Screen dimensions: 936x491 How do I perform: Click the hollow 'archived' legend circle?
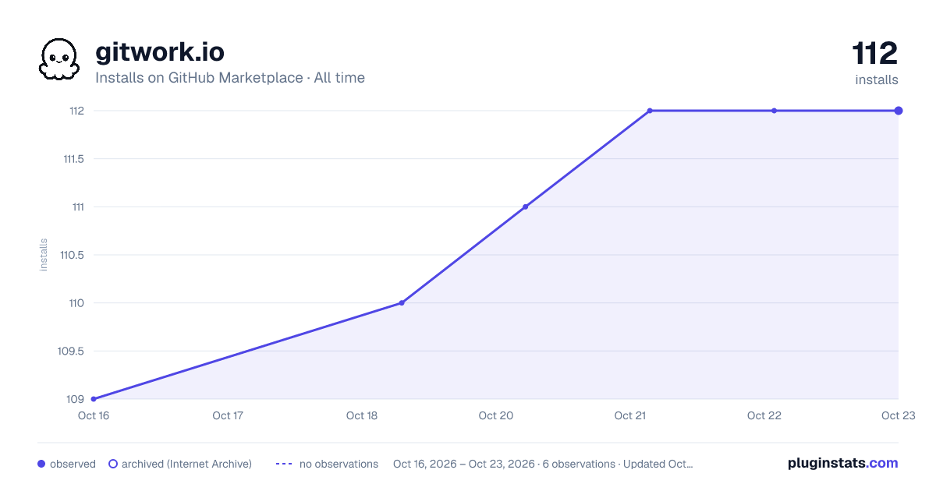point(112,464)
